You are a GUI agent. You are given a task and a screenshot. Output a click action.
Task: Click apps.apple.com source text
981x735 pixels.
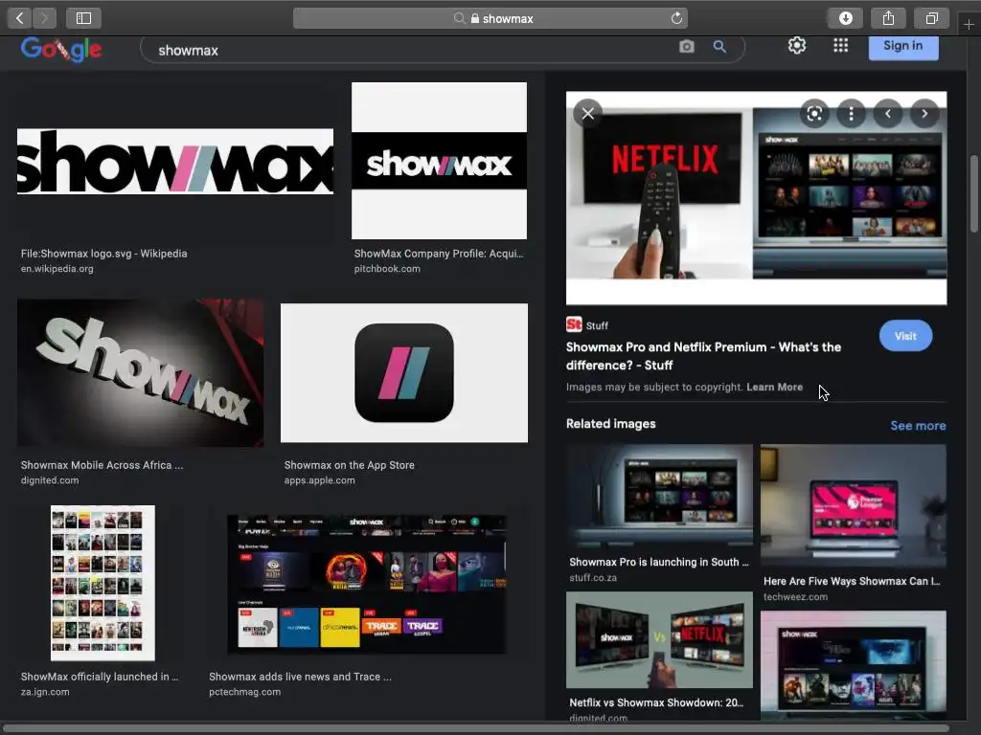[320, 480]
